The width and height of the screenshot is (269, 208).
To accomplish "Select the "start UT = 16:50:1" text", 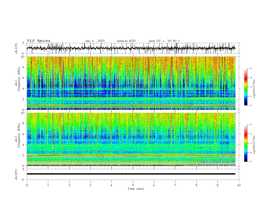I will [164, 41].
